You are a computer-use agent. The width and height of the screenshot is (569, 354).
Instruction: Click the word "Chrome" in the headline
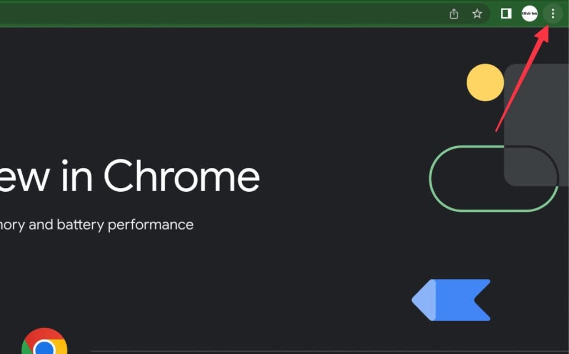click(x=181, y=176)
